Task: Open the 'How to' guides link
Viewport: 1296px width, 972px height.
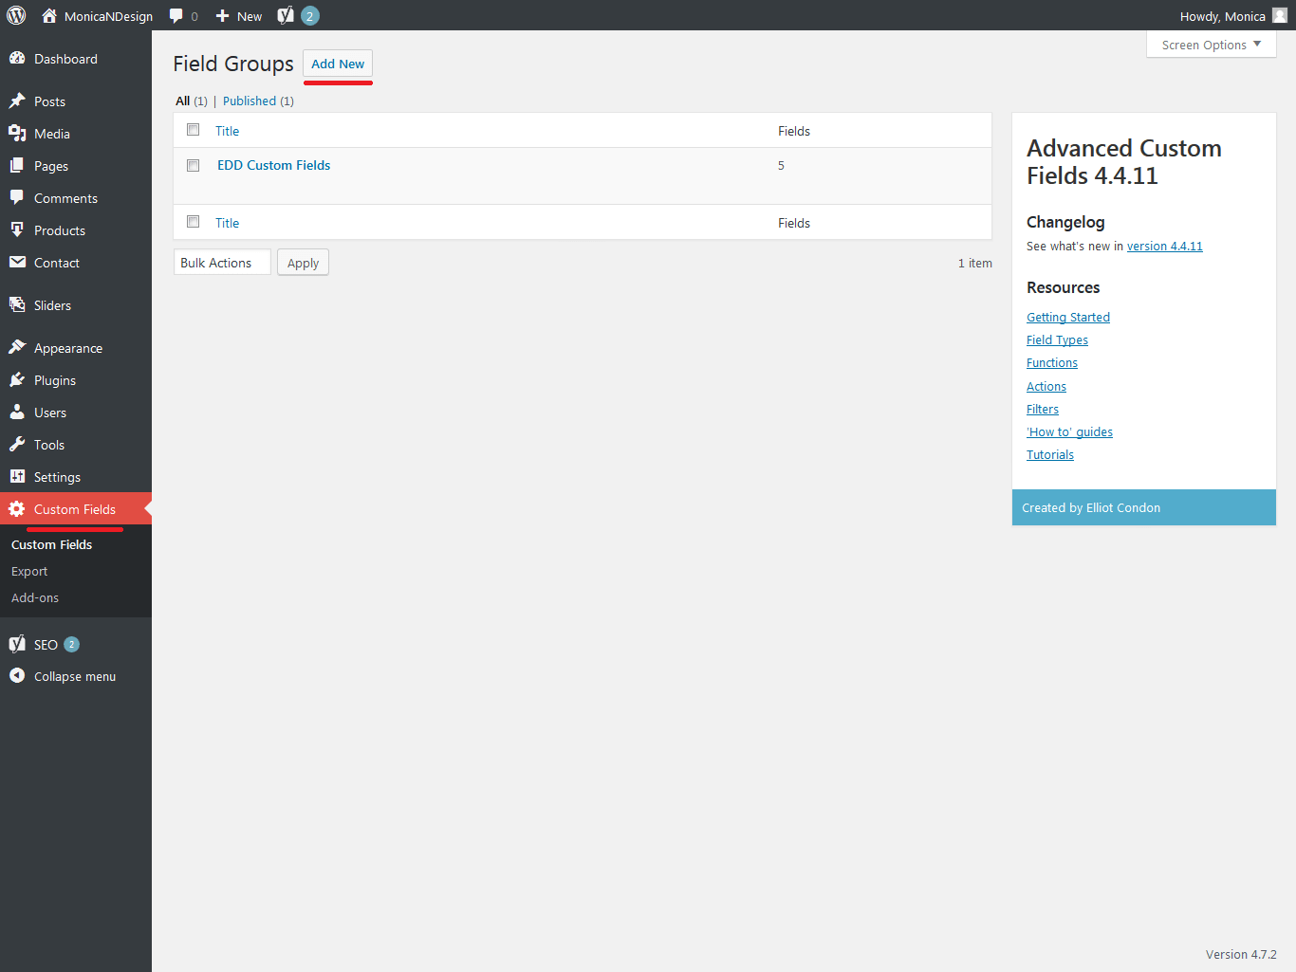Action: [x=1069, y=431]
